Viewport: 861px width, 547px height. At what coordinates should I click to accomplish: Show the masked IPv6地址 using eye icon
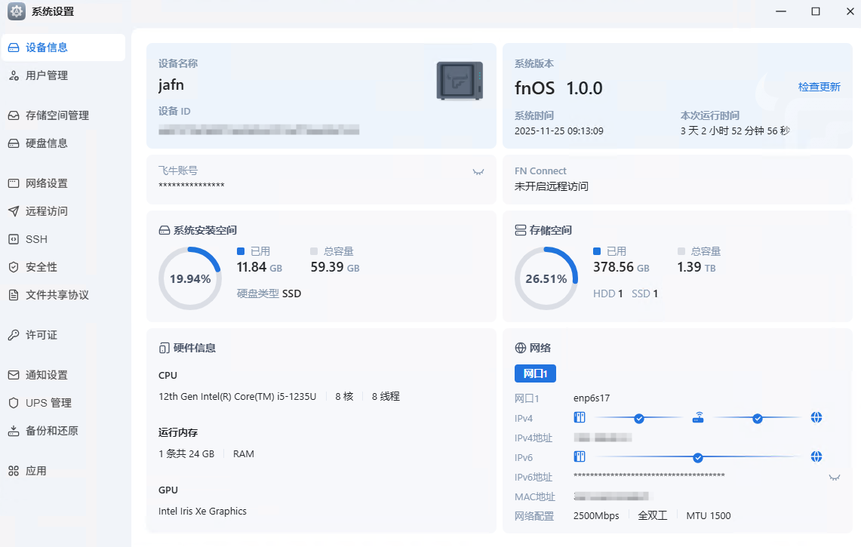click(834, 477)
